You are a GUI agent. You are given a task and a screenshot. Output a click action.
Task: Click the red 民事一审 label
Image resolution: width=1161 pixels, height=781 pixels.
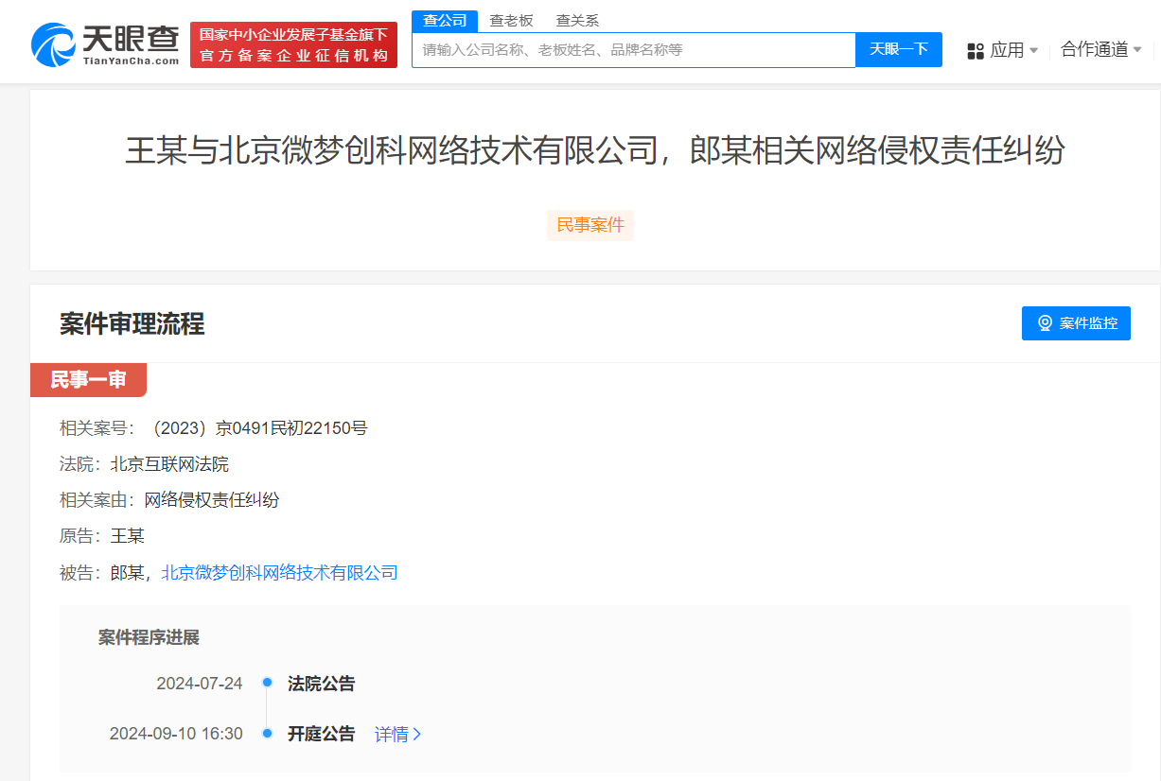click(x=89, y=380)
